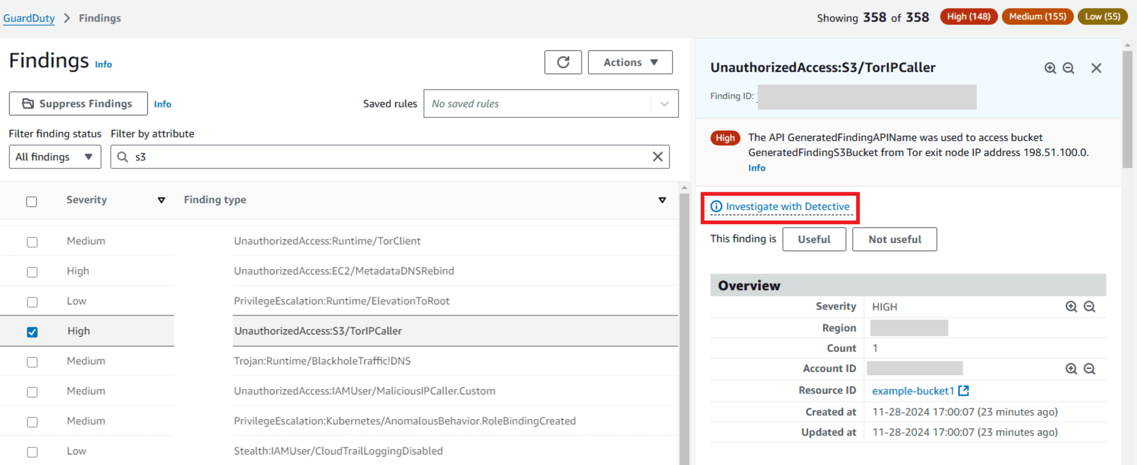Click the s3 filter by attribute field
Image resolution: width=1137 pixels, height=465 pixels.
[x=387, y=157]
